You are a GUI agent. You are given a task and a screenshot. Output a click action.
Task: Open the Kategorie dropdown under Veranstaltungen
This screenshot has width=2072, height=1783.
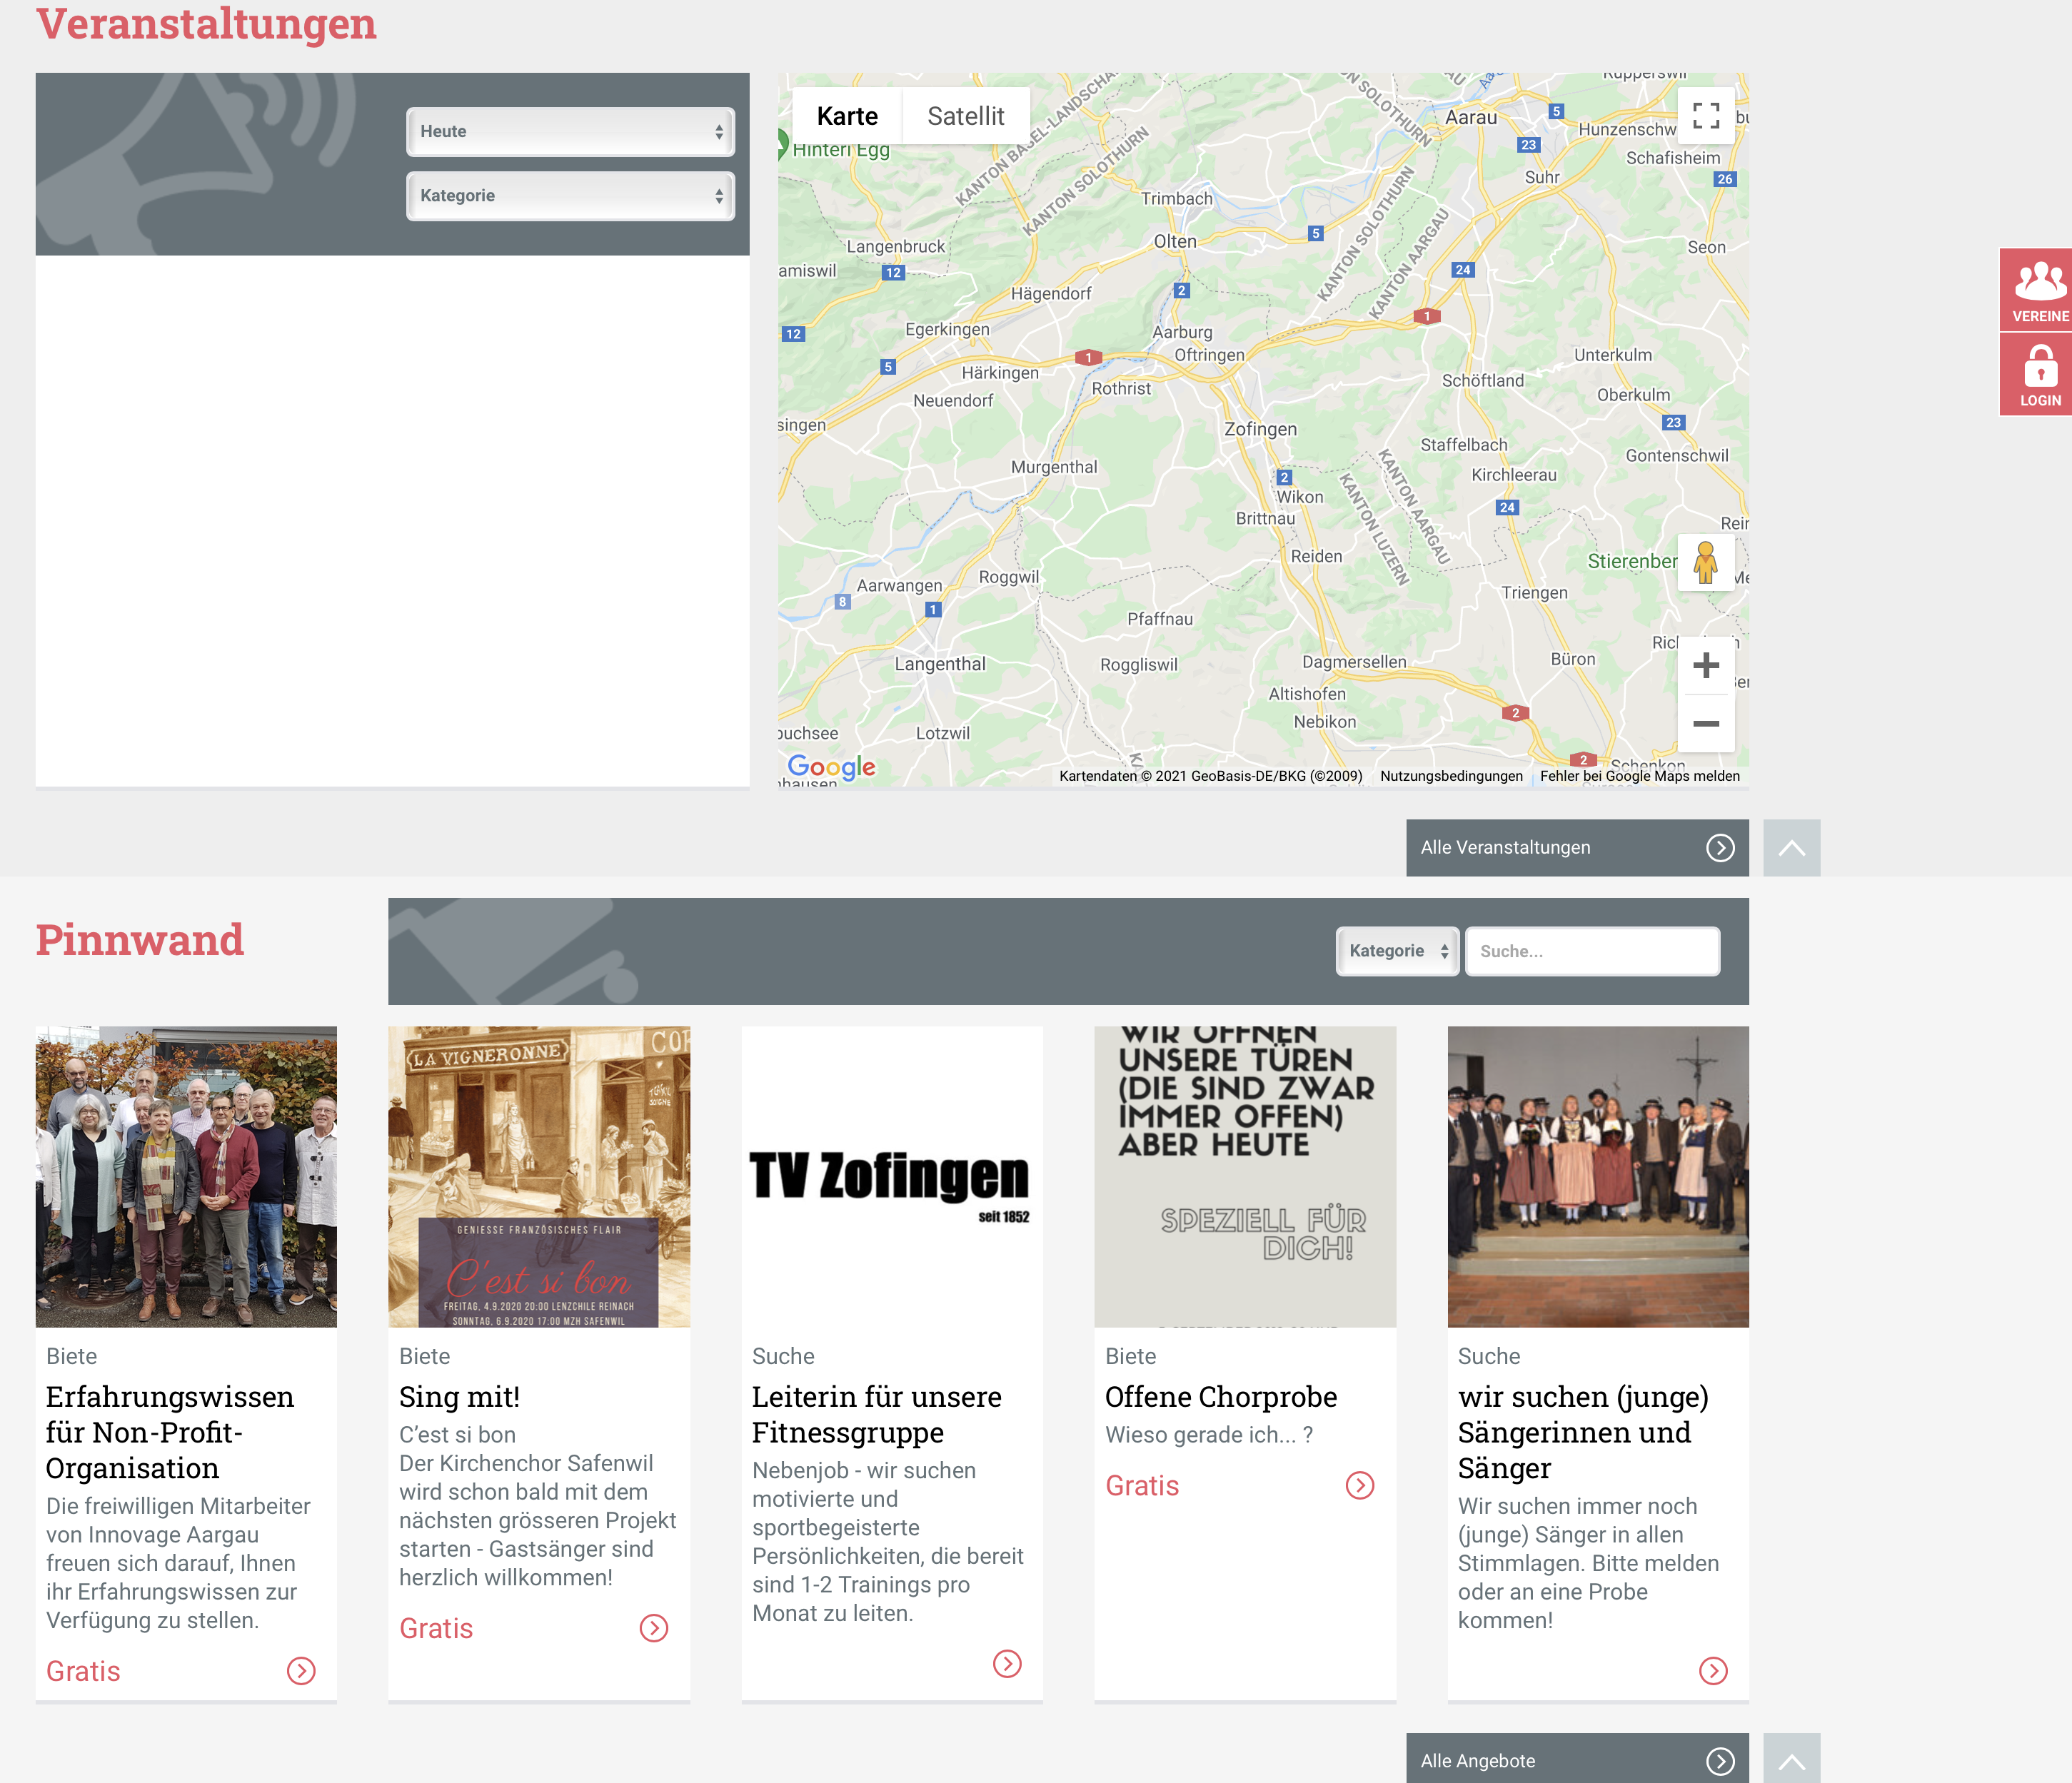(570, 196)
